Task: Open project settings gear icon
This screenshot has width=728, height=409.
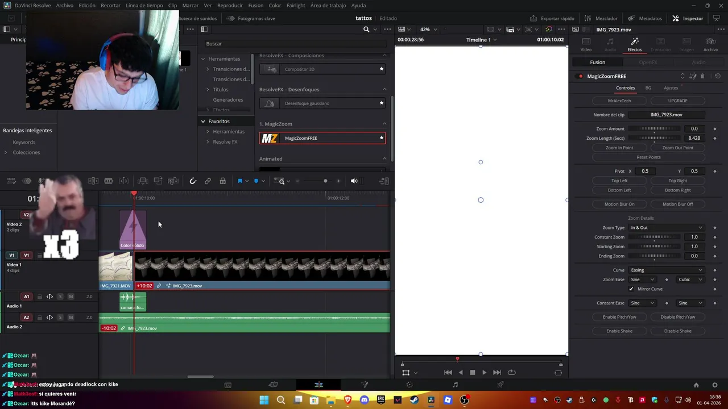Action: coord(715,385)
